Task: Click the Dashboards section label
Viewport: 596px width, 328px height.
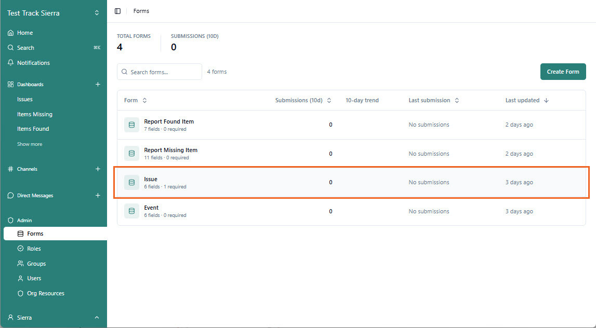Action: [31, 84]
